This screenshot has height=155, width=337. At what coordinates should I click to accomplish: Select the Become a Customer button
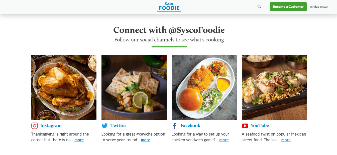point(288,6)
